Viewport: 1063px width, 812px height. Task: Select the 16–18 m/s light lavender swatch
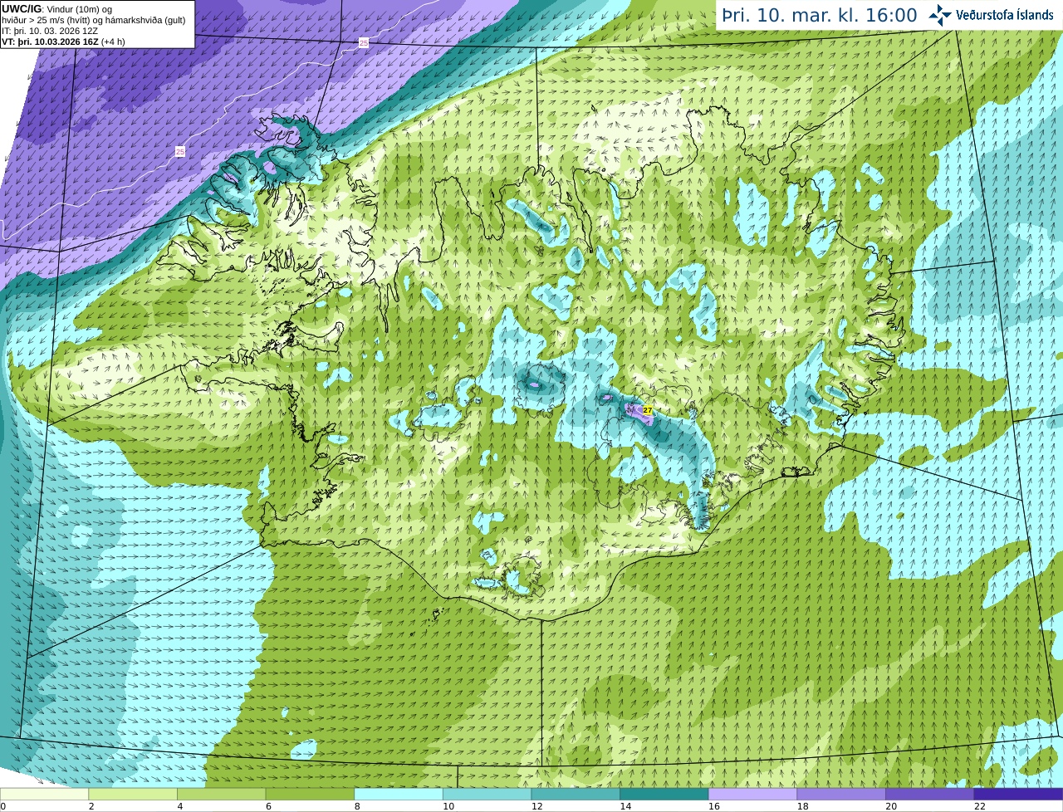point(753,795)
